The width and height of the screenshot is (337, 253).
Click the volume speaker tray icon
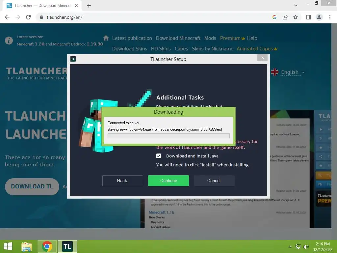click(x=306, y=247)
